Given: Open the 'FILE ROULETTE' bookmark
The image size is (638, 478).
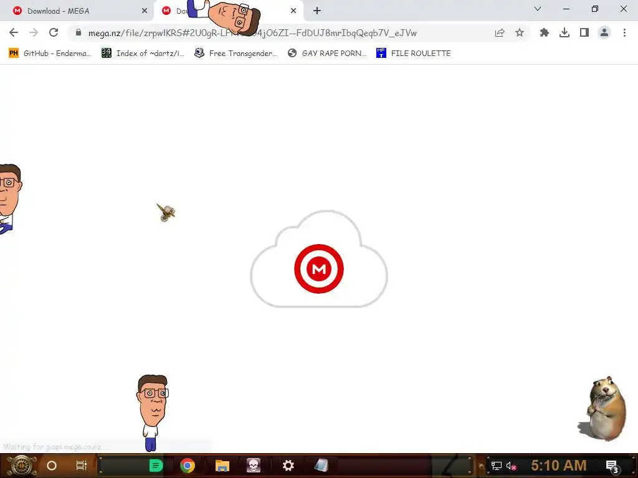Looking at the screenshot, I should coord(414,54).
